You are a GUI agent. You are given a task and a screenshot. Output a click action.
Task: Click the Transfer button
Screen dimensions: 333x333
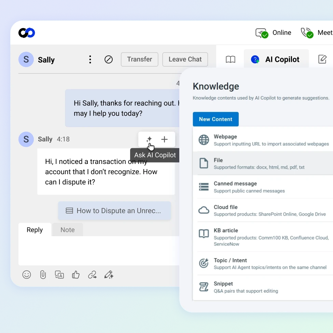click(140, 59)
